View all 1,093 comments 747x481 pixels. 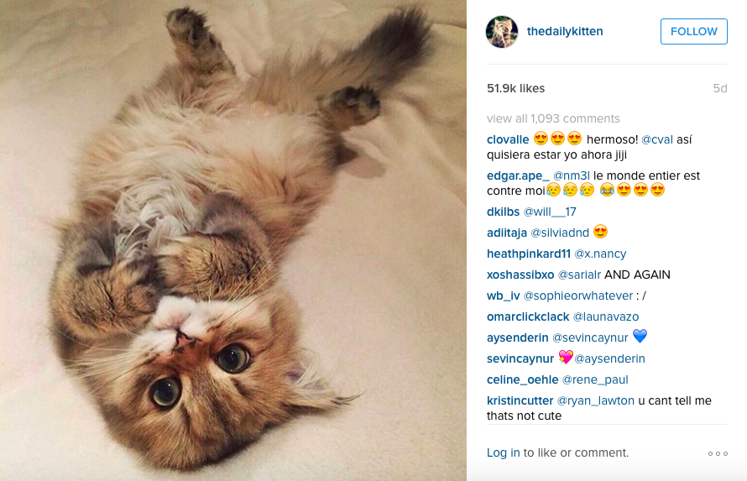tap(553, 118)
